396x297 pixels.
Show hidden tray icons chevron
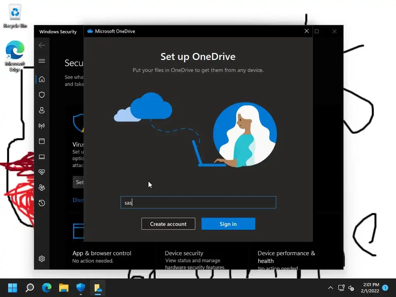(330, 288)
